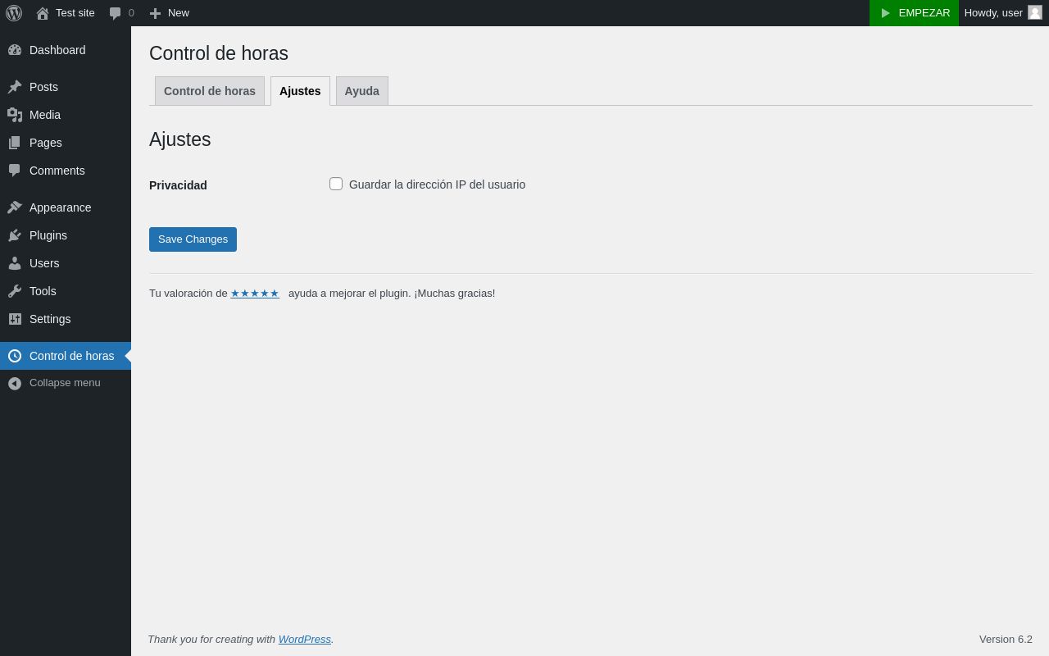Click the Control de horas page title

coord(219,53)
